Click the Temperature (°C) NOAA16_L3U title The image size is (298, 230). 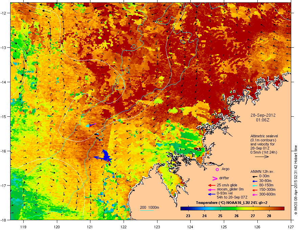(232, 203)
